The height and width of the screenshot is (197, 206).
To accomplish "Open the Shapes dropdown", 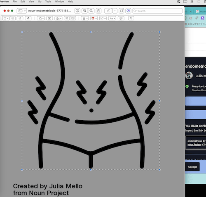I will point(41,18).
